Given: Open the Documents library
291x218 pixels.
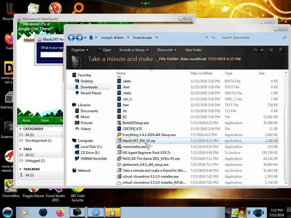Looking at the screenshot, I should [89, 111].
